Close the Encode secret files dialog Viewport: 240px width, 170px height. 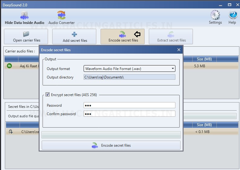179,50
